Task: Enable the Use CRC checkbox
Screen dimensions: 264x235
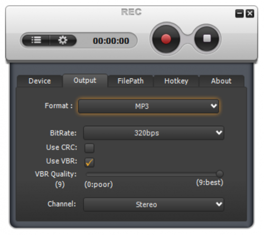Action: pos(89,148)
